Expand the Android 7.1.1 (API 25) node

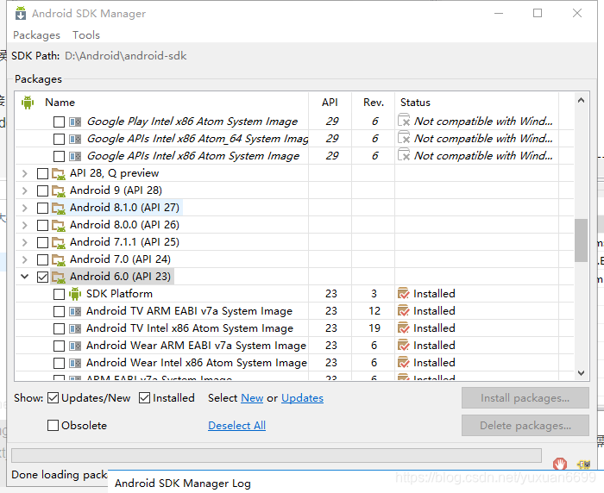(x=25, y=242)
